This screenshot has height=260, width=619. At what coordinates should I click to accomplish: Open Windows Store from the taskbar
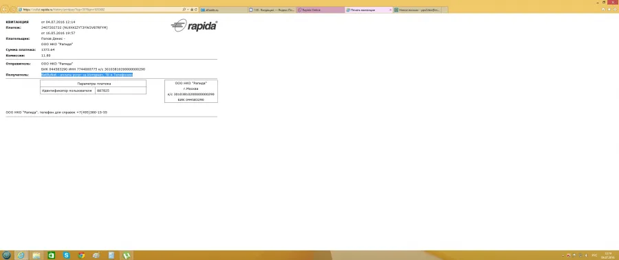(x=52, y=255)
